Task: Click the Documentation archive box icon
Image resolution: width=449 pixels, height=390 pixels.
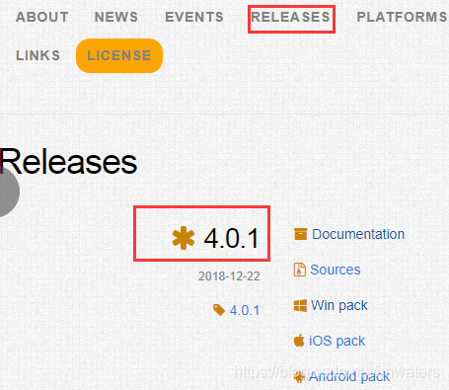Action: tap(300, 234)
